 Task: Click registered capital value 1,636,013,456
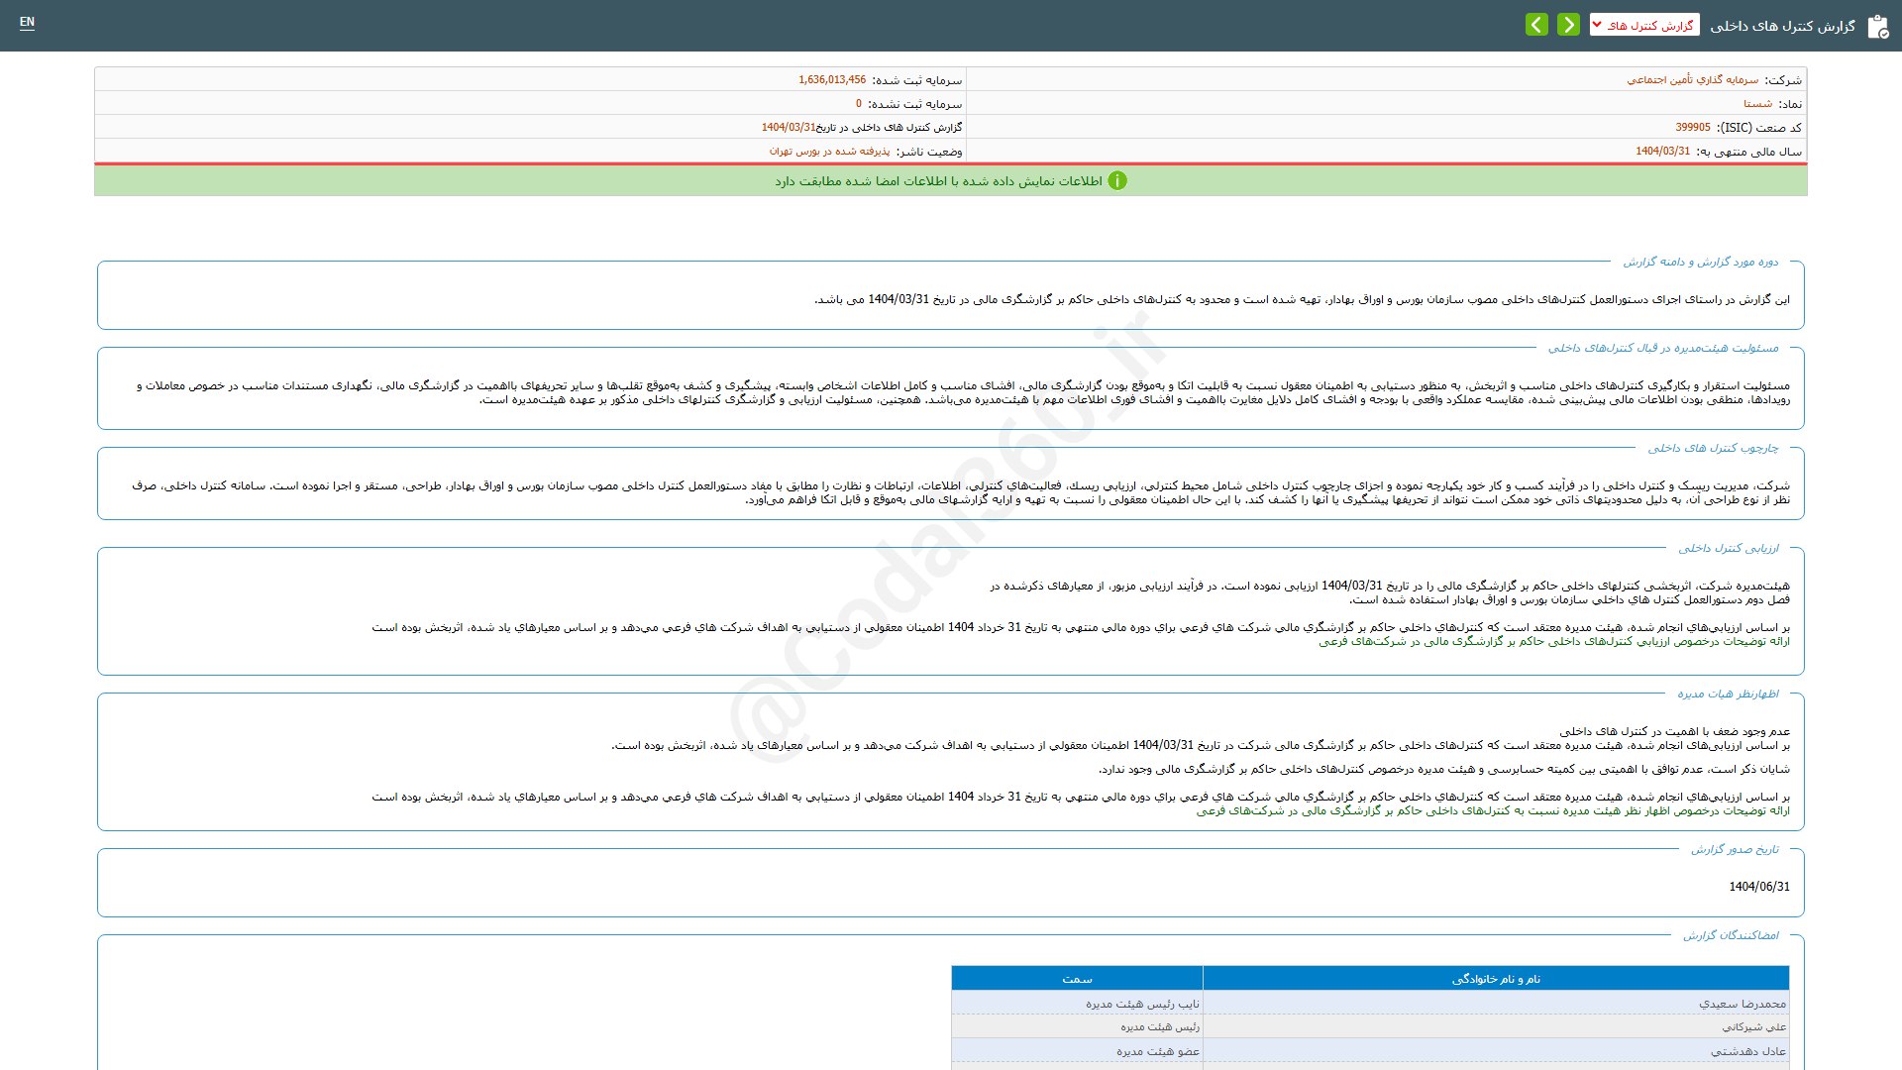[831, 80]
